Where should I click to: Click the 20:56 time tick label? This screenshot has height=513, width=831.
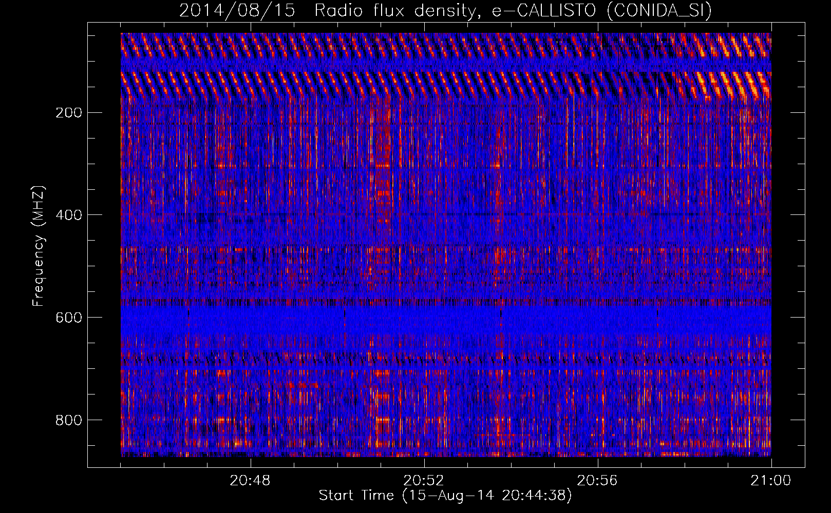point(597,481)
